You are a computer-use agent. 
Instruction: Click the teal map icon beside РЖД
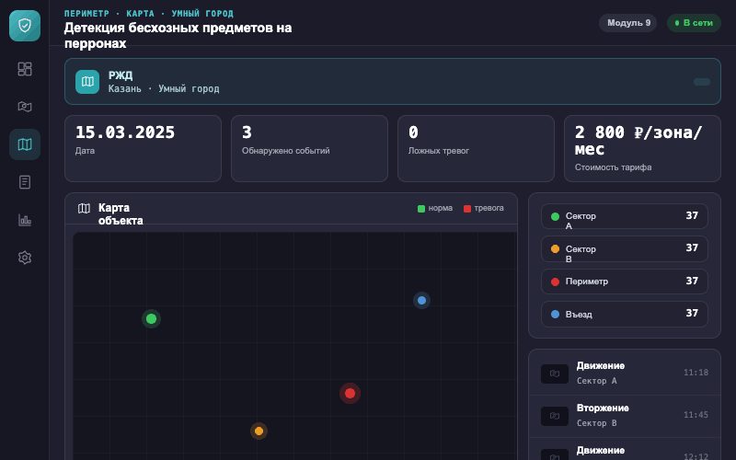[87, 82]
